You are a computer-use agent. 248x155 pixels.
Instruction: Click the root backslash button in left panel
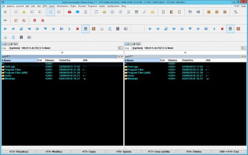[x=119, y=48]
